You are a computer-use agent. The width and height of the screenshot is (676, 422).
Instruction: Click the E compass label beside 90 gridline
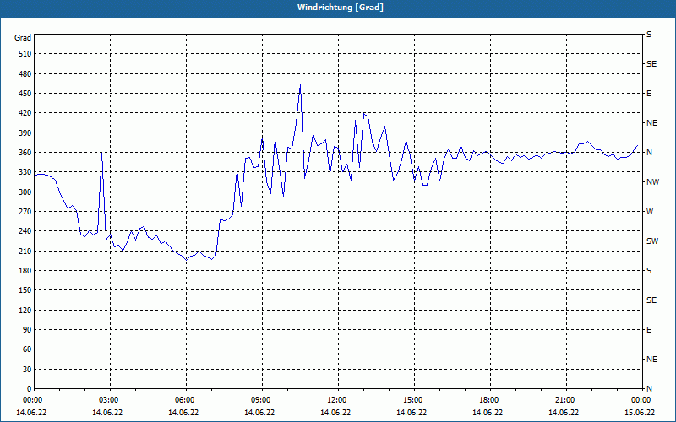point(649,330)
